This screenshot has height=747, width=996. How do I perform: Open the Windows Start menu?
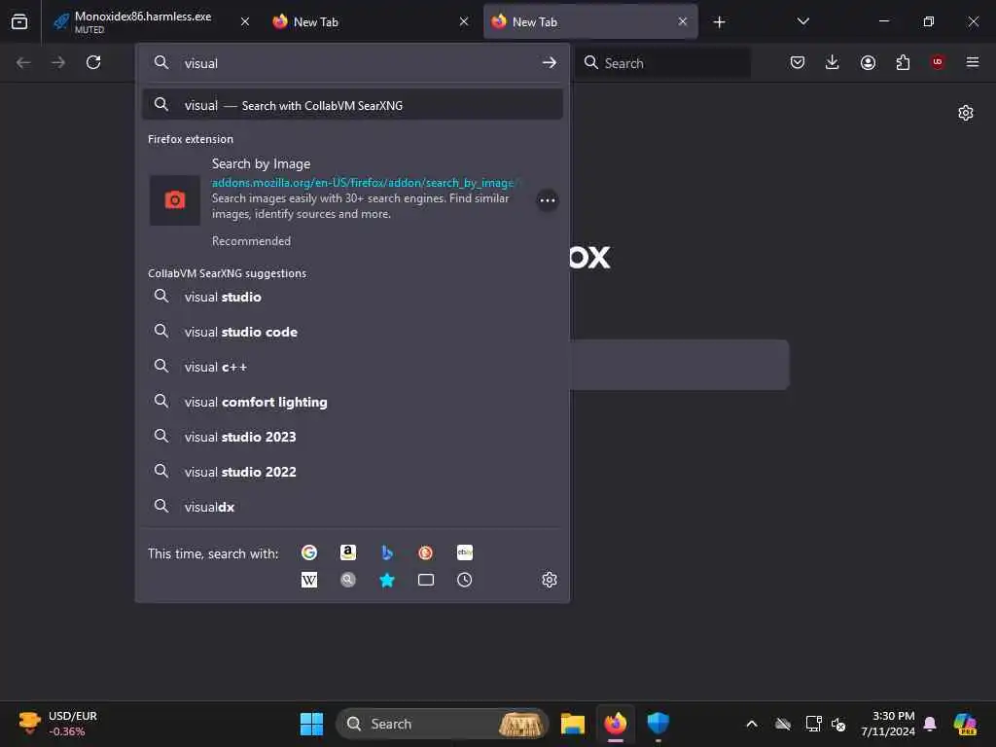[311, 724]
